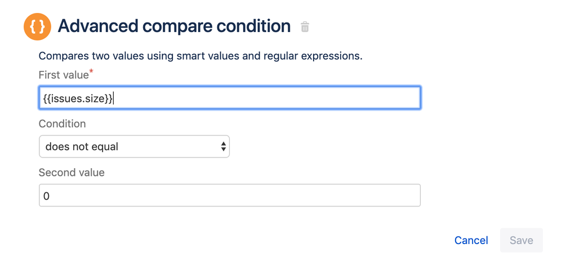This screenshot has height=257, width=562.
Task: Cancel the condition edit
Action: [x=471, y=240]
